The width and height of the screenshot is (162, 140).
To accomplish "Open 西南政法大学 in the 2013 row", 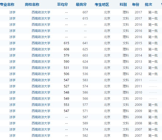I will tap(41, 62).
